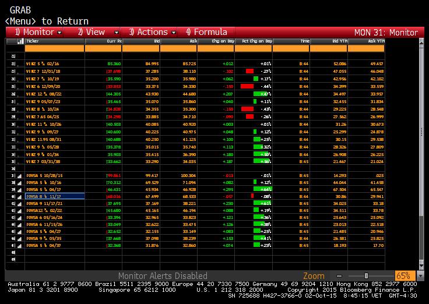Select the VENZ 6 12/09/20 ticker
Image resolution: width=429 pixels, height=304 pixels.
coord(43,86)
